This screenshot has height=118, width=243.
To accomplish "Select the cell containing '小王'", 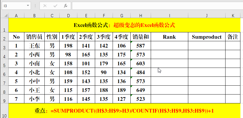I will click(x=34, y=90).
